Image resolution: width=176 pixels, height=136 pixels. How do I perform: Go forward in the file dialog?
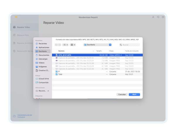coord(60,45)
